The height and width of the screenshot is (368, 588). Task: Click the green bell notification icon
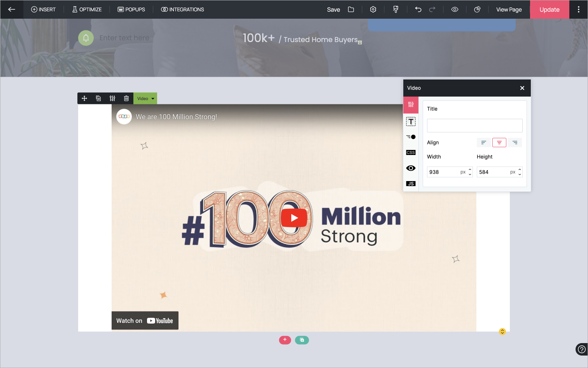pos(86,38)
